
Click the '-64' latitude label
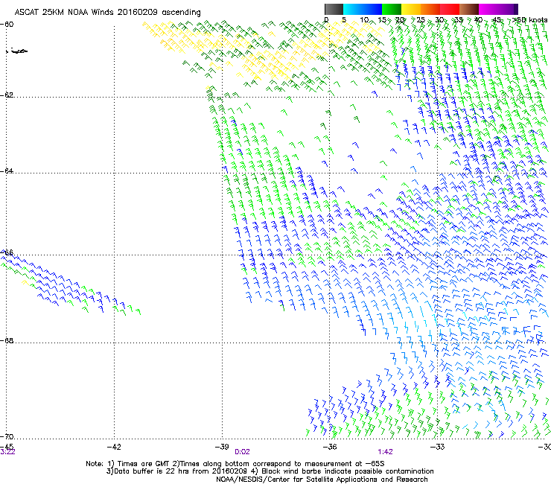coord(7,171)
